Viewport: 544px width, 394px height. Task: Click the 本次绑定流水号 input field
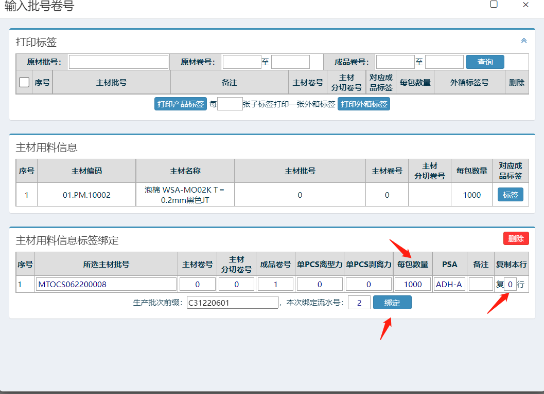(359, 303)
